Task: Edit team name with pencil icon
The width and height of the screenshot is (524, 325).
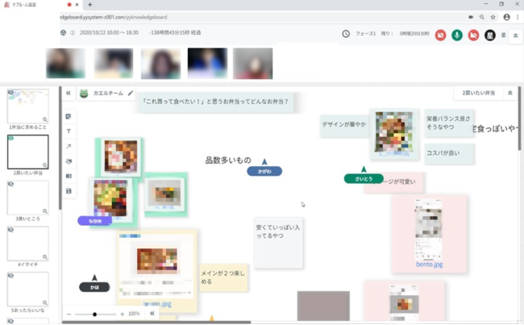Action: pyautogui.click(x=131, y=94)
